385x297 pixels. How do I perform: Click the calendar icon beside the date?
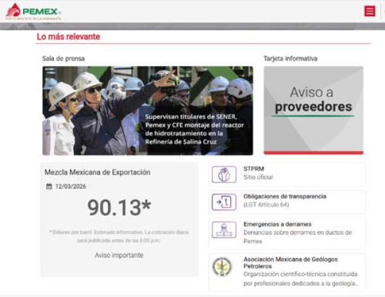click(x=49, y=186)
